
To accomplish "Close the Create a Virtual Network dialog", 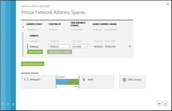I will (168, 4).
